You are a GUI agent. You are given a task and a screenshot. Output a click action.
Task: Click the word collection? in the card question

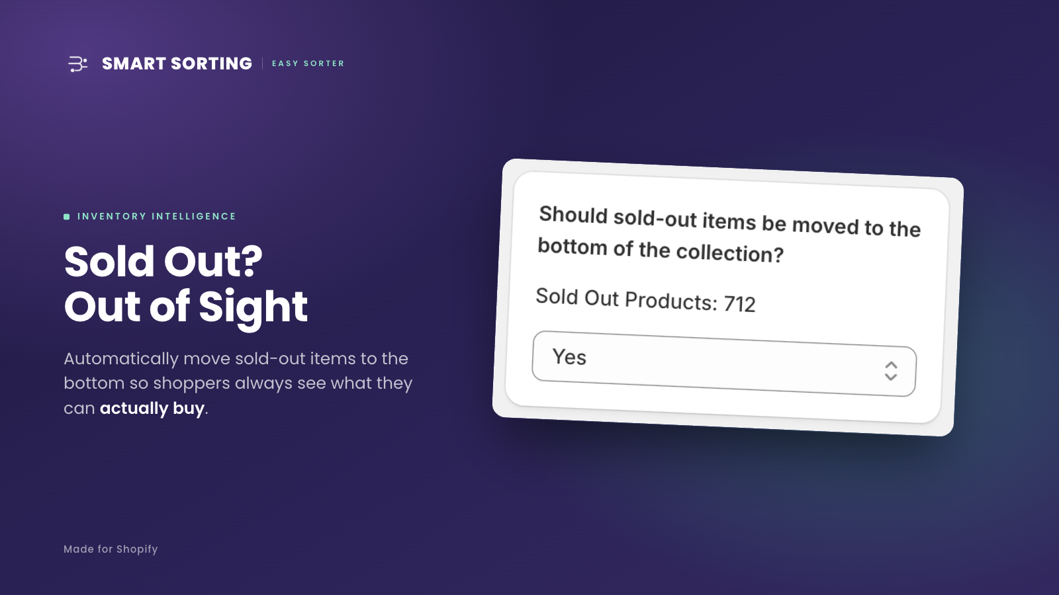coord(730,253)
